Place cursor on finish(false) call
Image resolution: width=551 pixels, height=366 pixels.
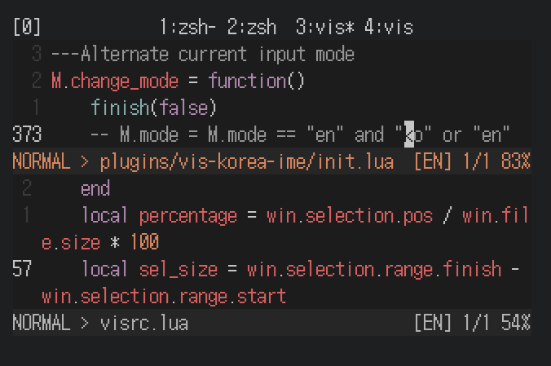(x=153, y=108)
